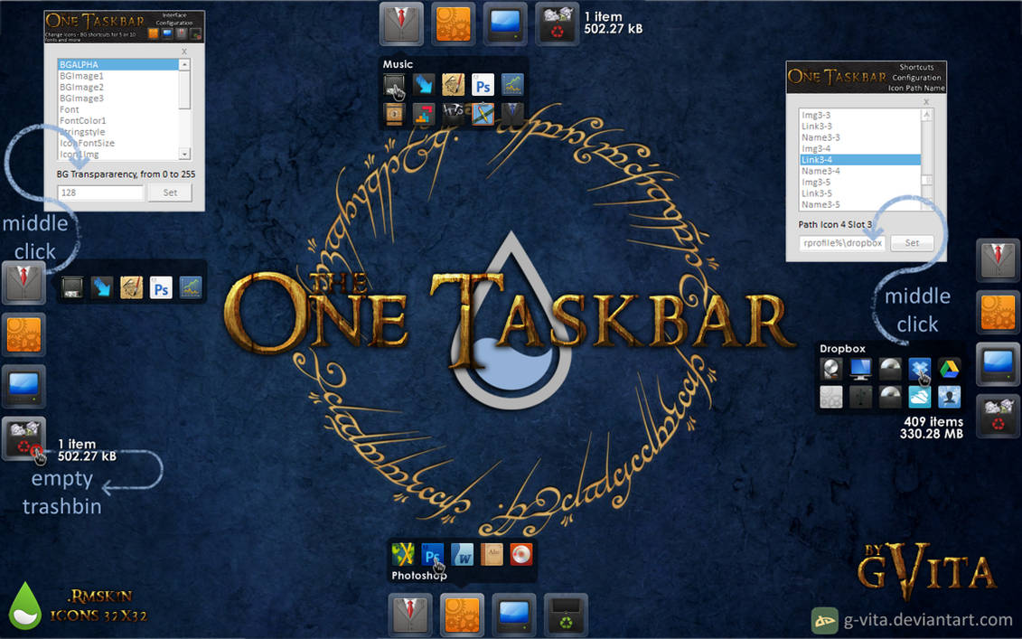This screenshot has width=1022, height=639.
Task: Open Photoshop from the Music flyout
Action: 483,84
